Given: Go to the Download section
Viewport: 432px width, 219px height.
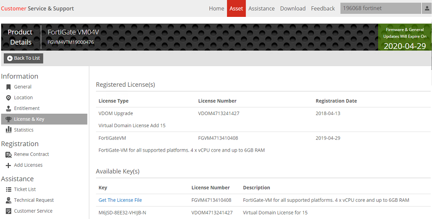Looking at the screenshot, I should 293,8.
